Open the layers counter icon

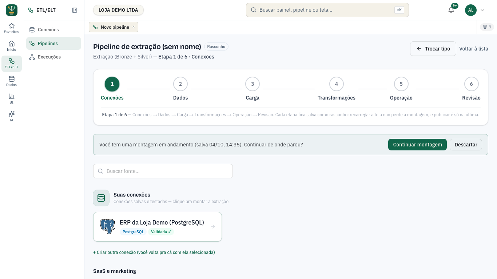tap(487, 27)
